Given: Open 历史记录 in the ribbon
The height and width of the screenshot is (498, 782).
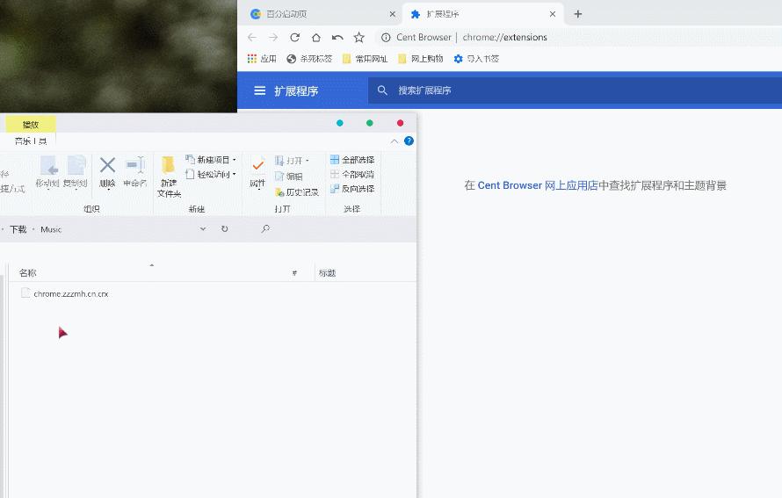Looking at the screenshot, I should (x=297, y=192).
